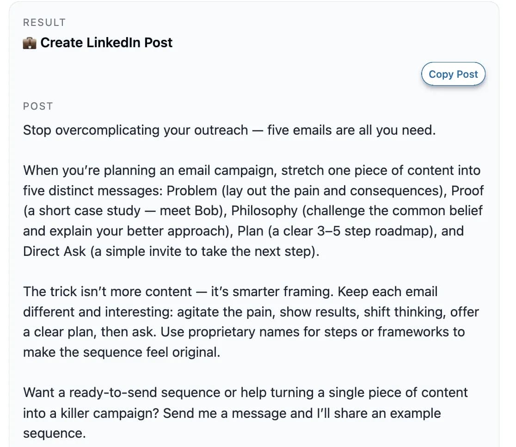The image size is (516, 447).
Task: Click the phrase 'five emails are all you need'
Action: [351, 130]
